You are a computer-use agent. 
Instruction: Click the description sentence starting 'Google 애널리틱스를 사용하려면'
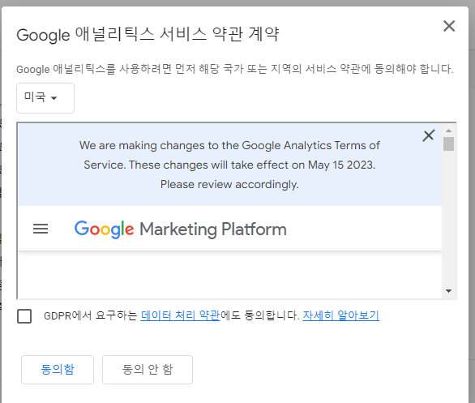pos(235,69)
